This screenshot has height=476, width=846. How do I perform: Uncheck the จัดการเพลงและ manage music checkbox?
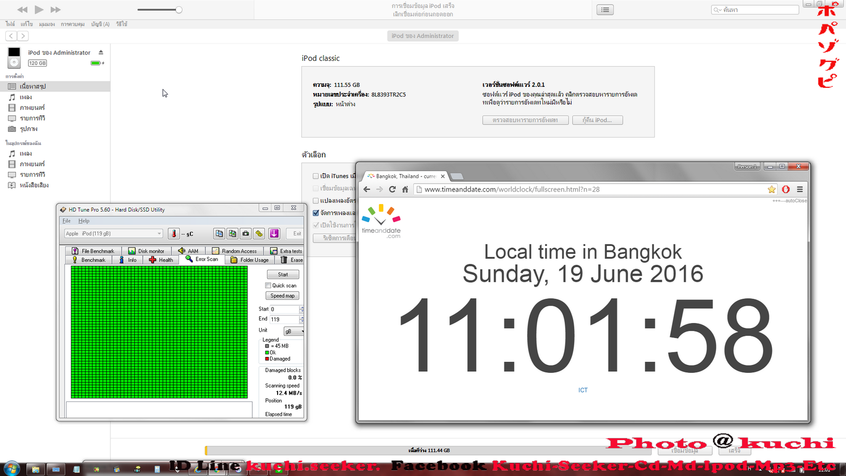(x=316, y=213)
